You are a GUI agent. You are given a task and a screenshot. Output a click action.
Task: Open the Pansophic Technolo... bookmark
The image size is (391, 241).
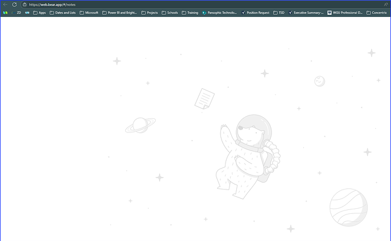(220, 12)
